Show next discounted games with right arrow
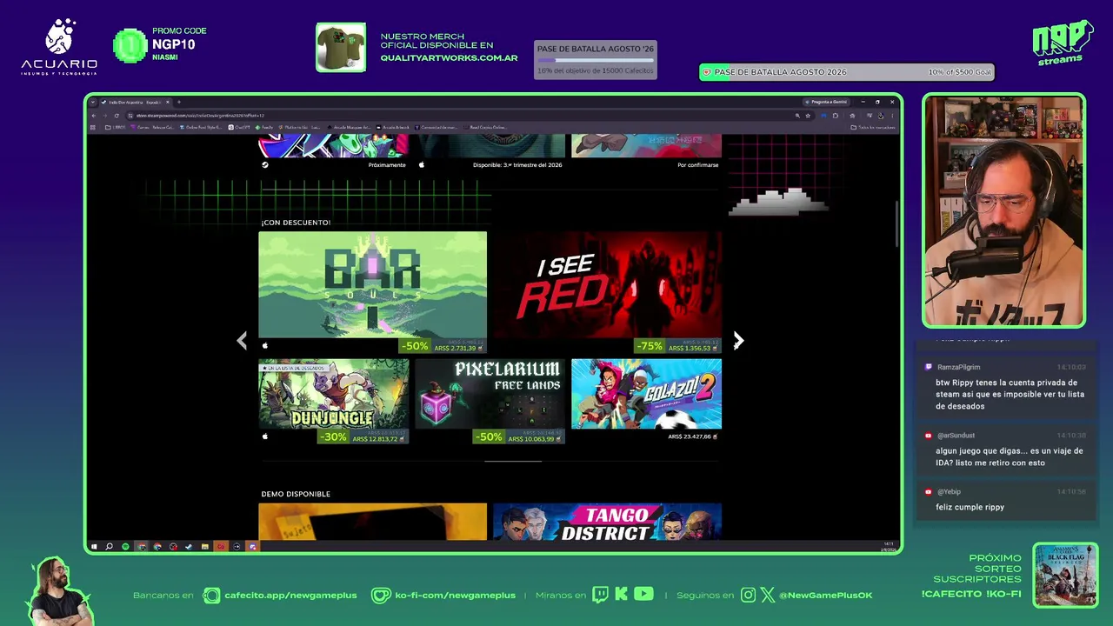The image size is (1113, 626). 738,341
